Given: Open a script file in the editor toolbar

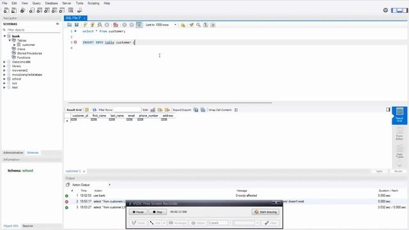Looking at the screenshot, I should [x=70, y=25].
